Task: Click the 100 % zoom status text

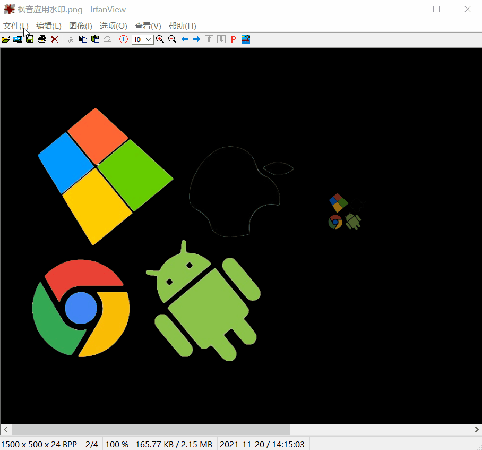Action: [117, 445]
